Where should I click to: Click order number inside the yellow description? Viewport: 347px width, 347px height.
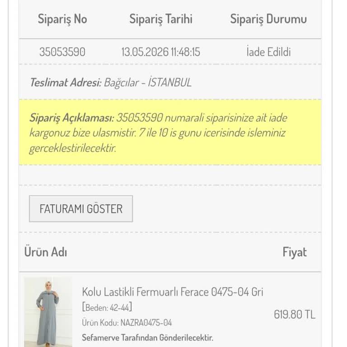140,117
